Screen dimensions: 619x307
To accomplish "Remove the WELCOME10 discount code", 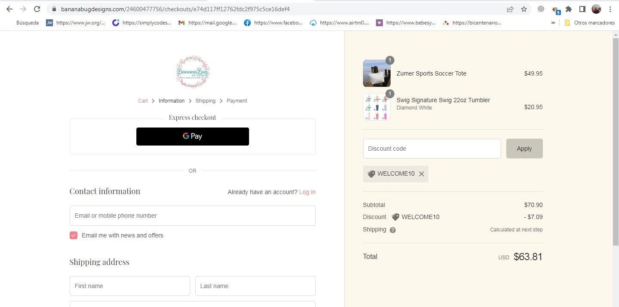I will [x=422, y=174].
